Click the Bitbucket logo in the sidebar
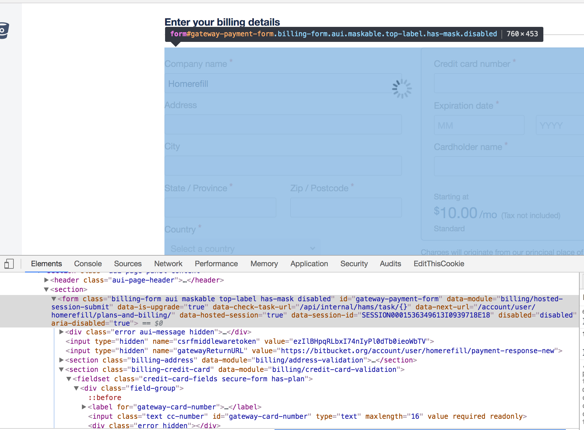Image resolution: width=584 pixels, height=430 pixels. pyautogui.click(x=4, y=31)
